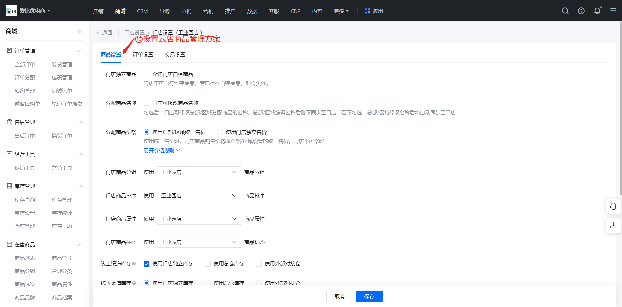Select 使用门店独立售价 radio
This screenshot has width=622, height=307.
point(220,132)
